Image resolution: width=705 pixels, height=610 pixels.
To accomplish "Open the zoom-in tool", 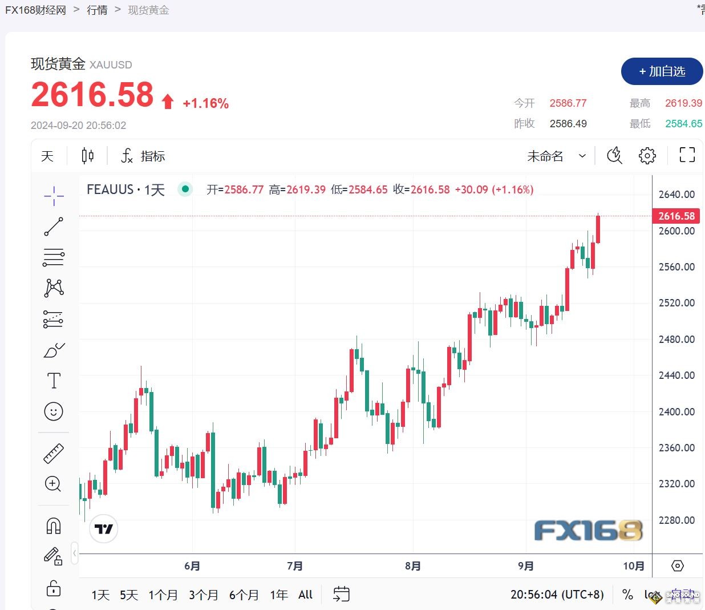I will tap(53, 484).
